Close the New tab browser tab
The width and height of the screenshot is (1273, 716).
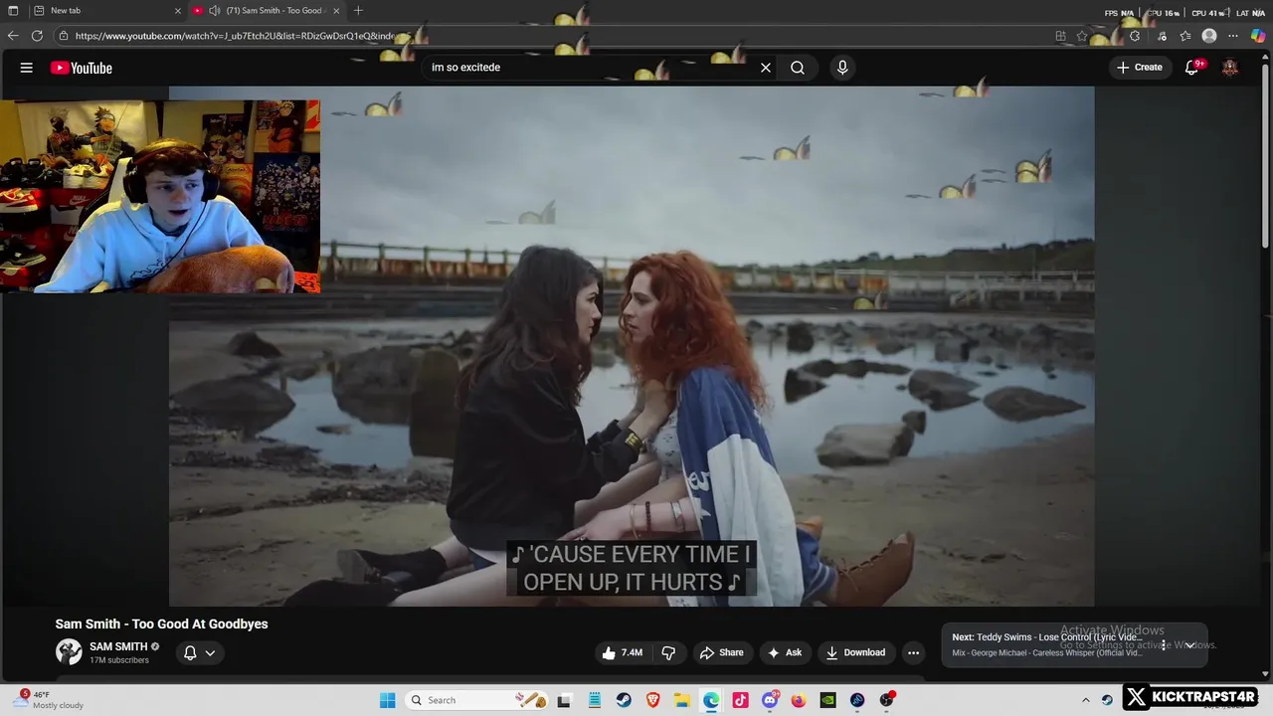[x=178, y=11]
